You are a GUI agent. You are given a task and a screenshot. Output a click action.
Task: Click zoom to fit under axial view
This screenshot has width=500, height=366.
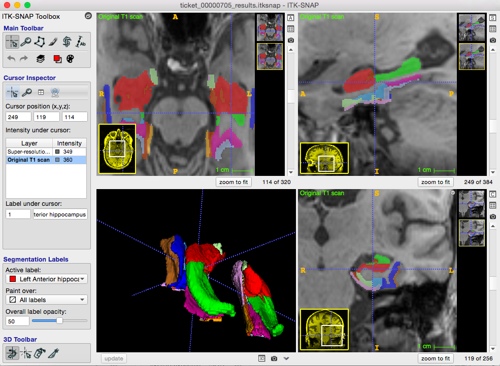(234, 182)
